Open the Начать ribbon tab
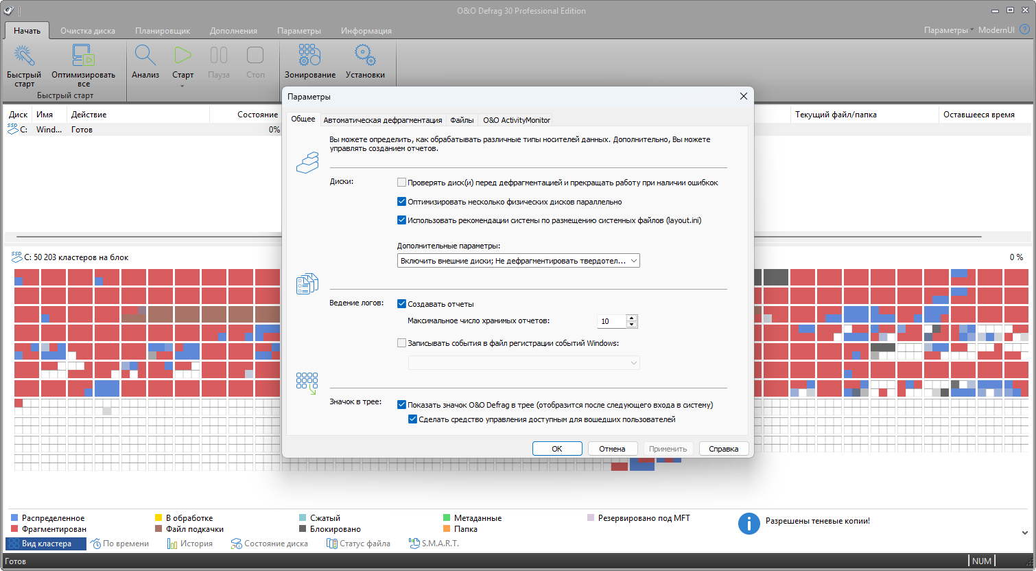1036x571 pixels. pos(27,31)
